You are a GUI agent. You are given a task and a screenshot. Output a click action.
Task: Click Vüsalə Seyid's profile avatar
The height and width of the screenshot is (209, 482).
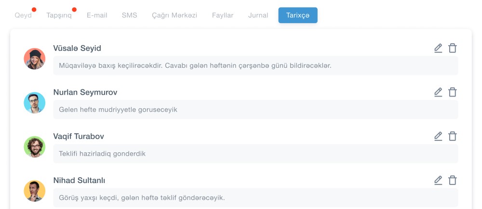tap(35, 59)
